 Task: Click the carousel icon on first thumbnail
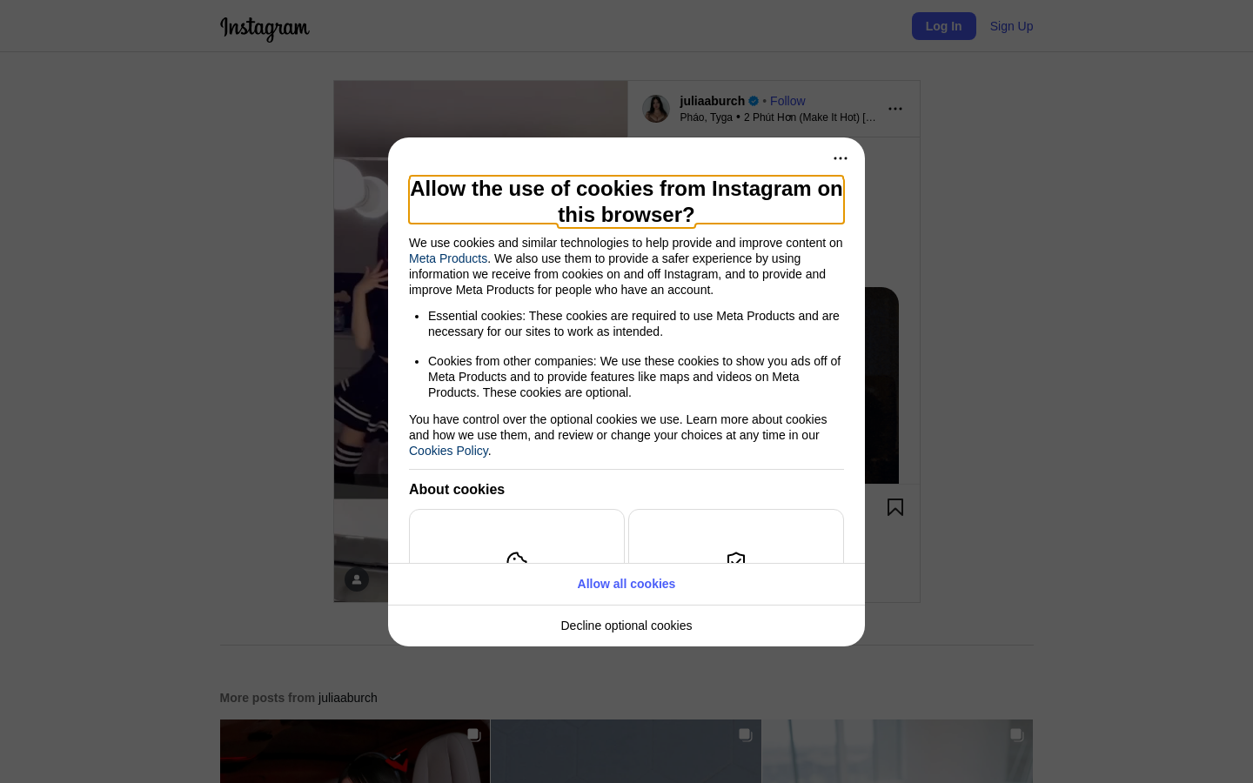click(x=474, y=735)
